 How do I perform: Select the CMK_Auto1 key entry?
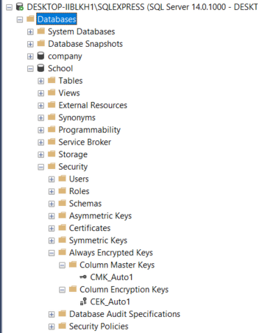click(112, 277)
